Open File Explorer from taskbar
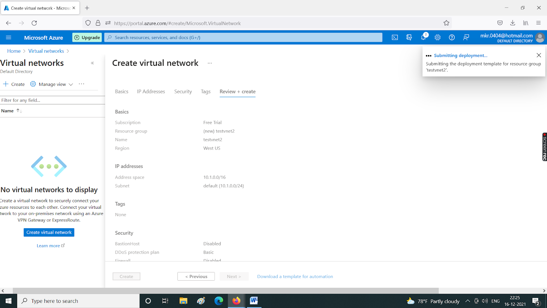This screenshot has width=547, height=308. (x=184, y=301)
